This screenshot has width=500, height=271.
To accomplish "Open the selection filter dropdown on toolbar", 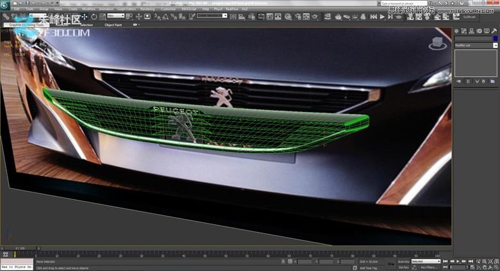I will point(37,15).
